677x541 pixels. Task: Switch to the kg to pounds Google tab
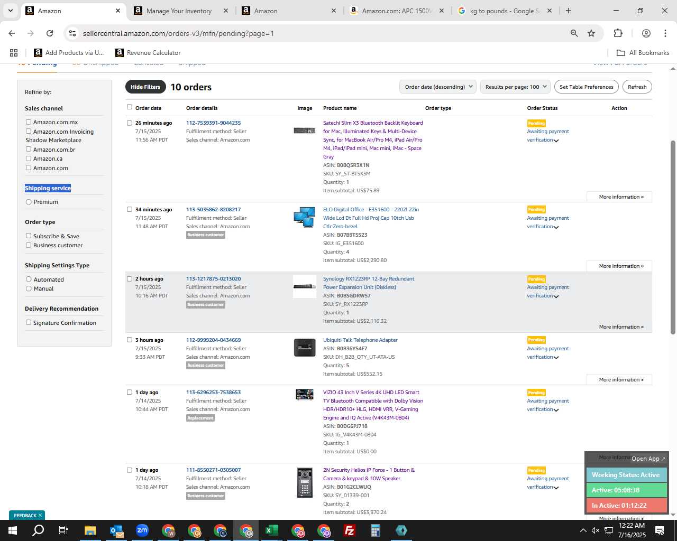click(504, 11)
